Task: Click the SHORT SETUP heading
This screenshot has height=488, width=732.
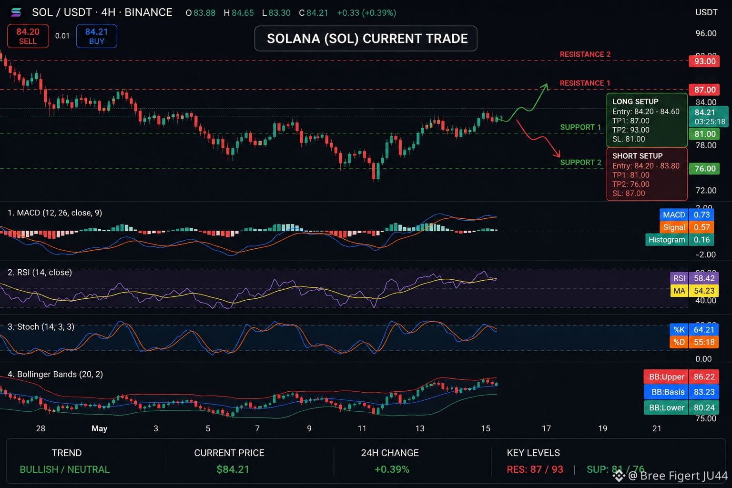Action: (638, 156)
